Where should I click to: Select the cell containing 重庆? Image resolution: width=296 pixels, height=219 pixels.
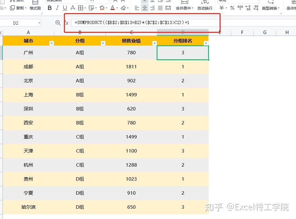[28, 137]
